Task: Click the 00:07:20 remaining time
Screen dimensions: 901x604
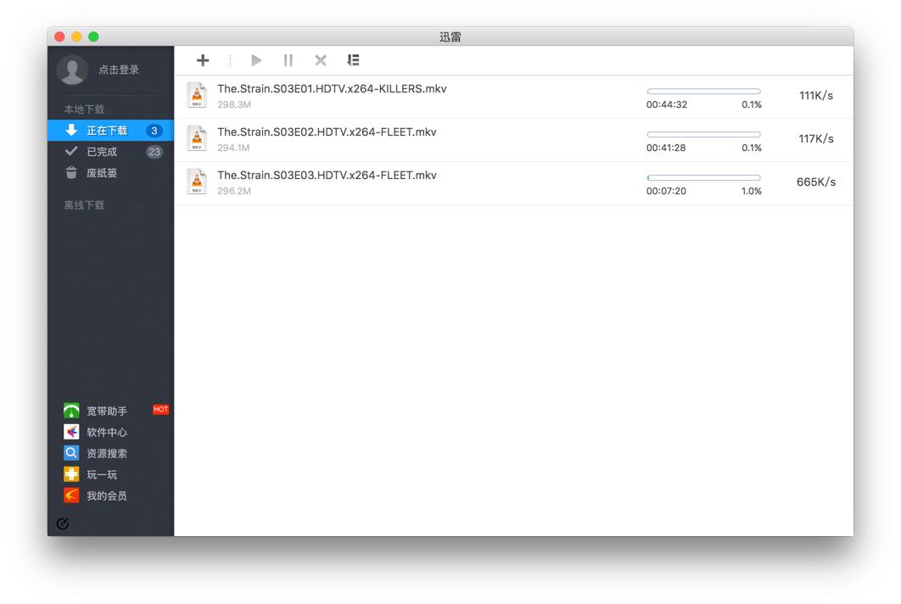Action: click(x=666, y=191)
